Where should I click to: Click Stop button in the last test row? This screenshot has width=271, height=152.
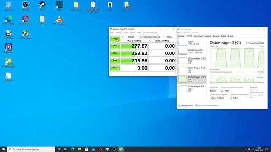pos(115,68)
